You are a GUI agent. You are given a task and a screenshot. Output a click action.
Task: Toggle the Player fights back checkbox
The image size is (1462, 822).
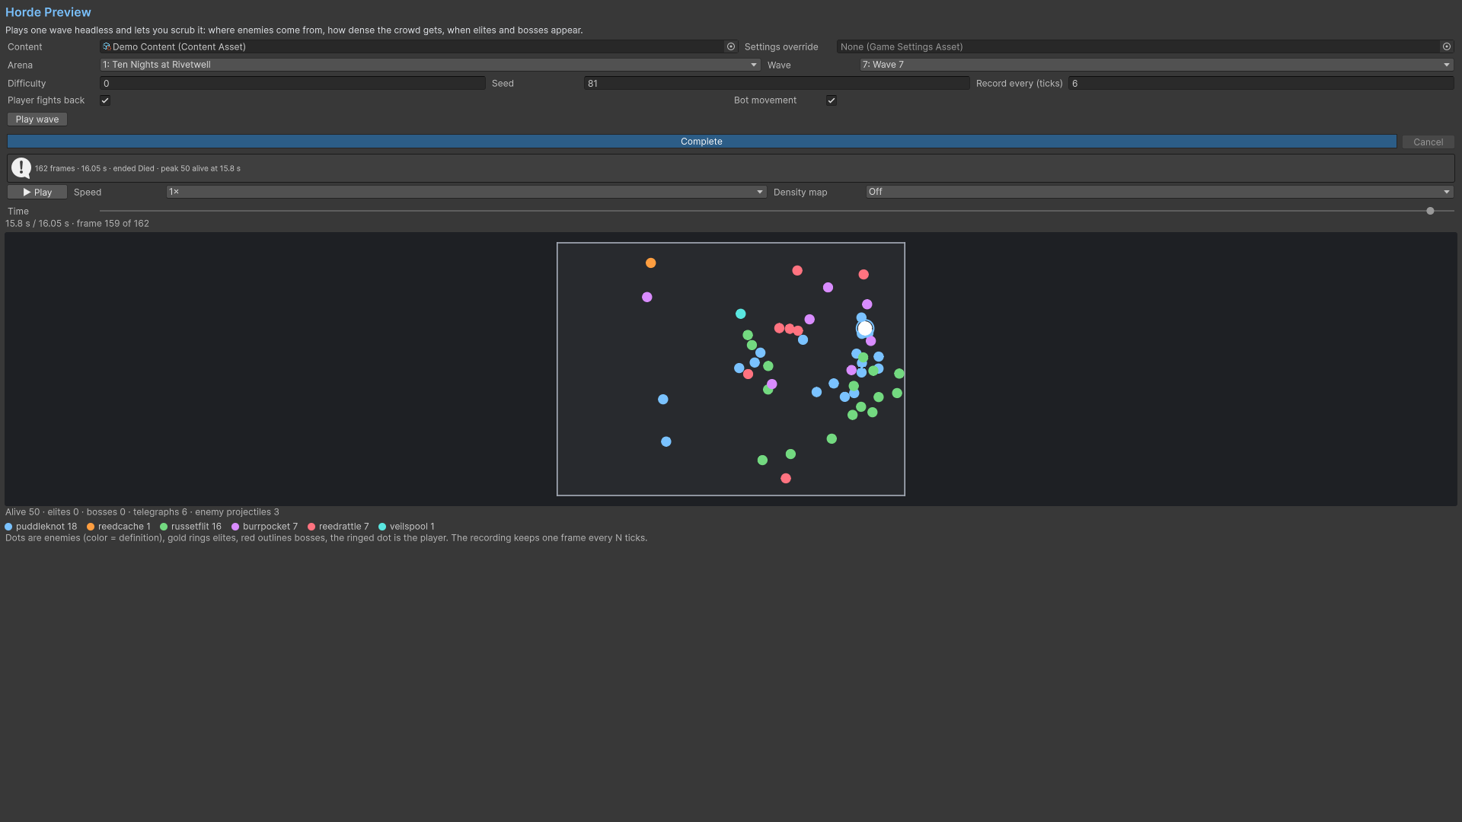pos(105,100)
